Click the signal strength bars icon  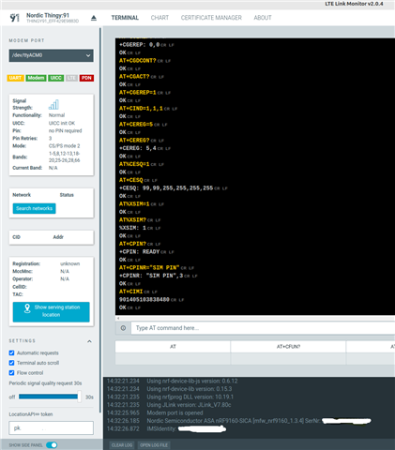[53, 105]
